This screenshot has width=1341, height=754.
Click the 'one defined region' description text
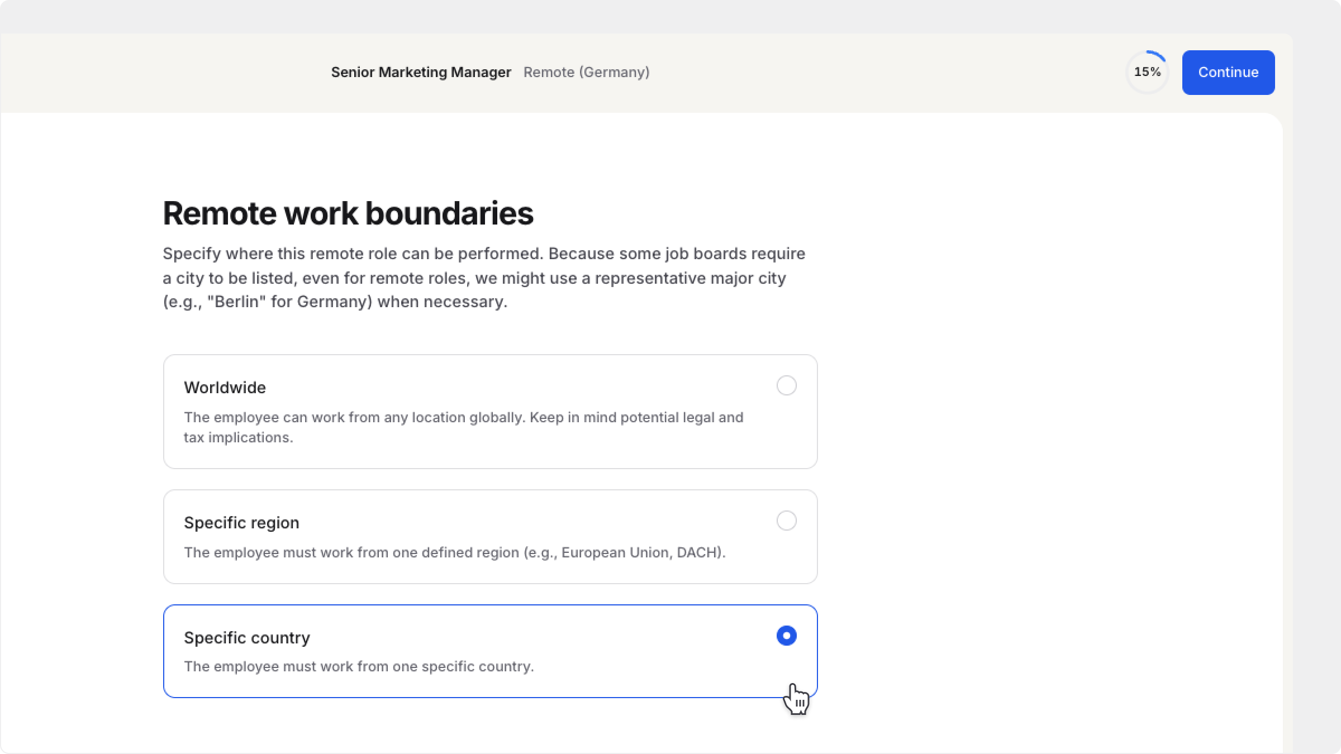[x=455, y=552]
